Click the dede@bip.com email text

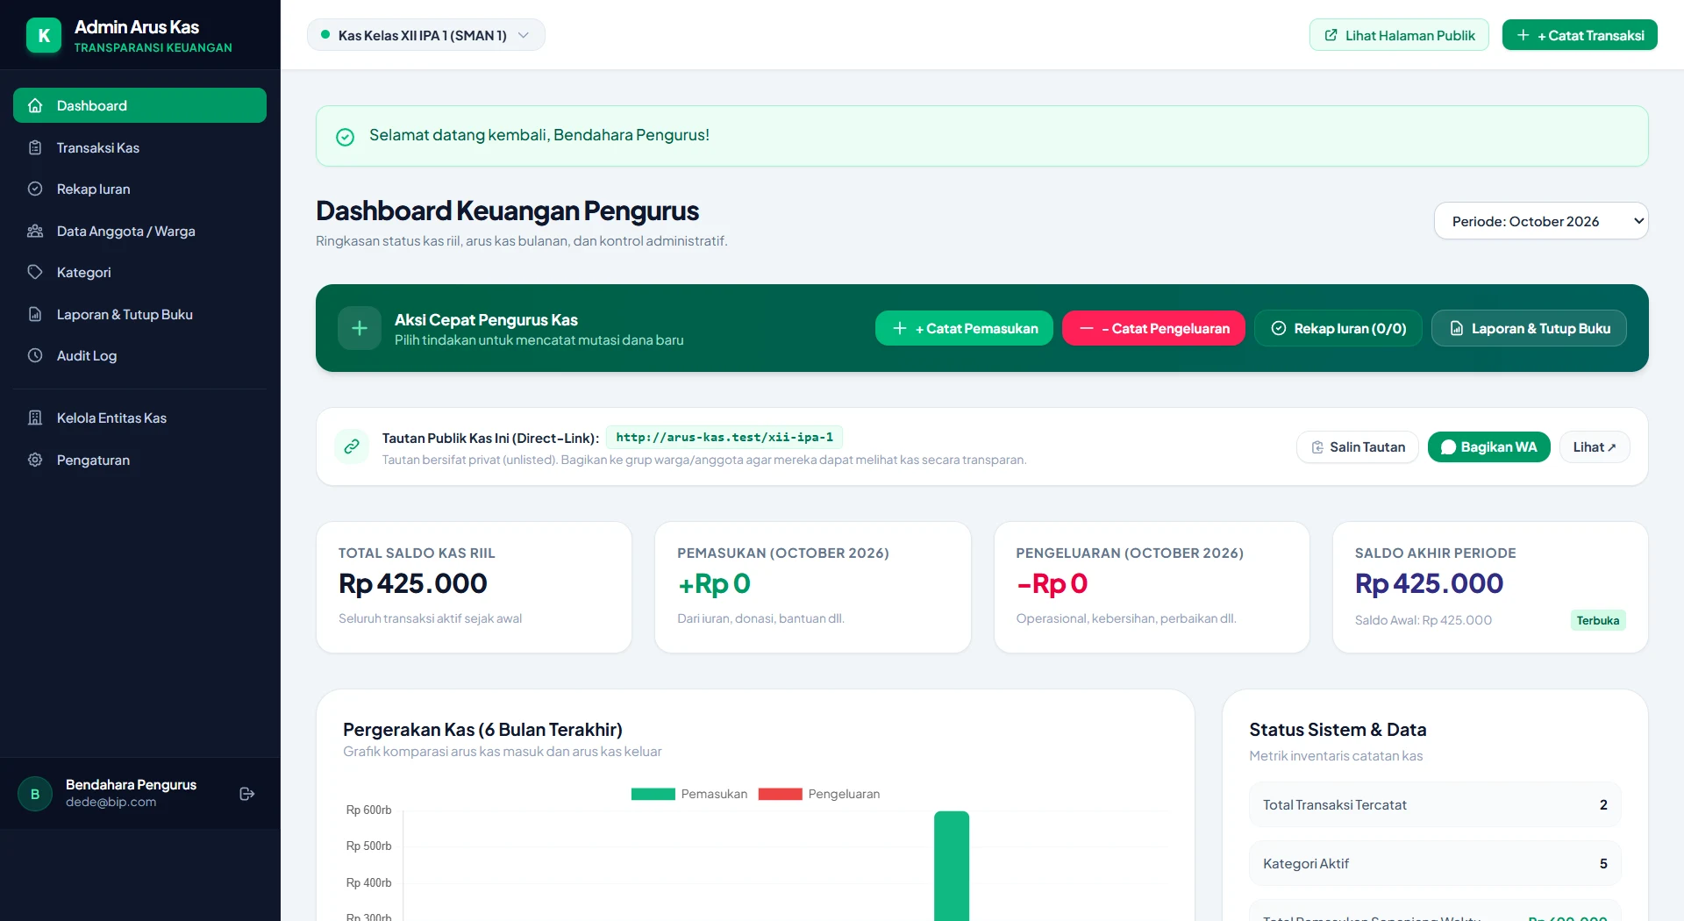pos(111,802)
